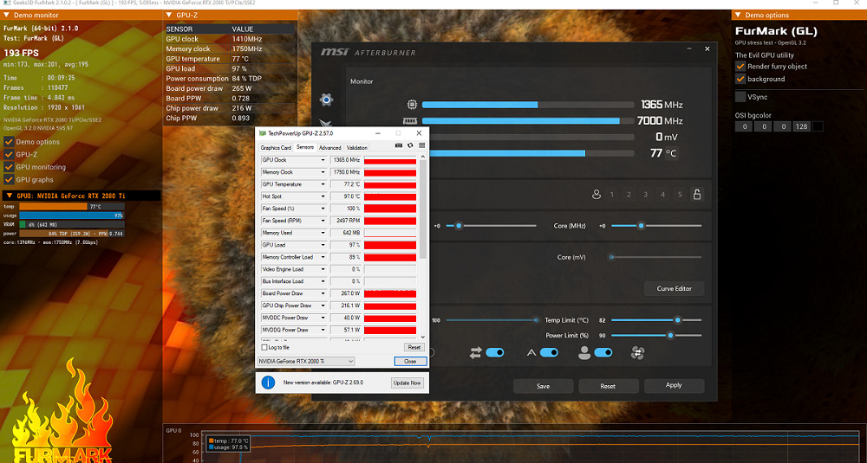Click the sync arrows icon in Afterburner
The height and width of the screenshot is (463, 867).
475,352
